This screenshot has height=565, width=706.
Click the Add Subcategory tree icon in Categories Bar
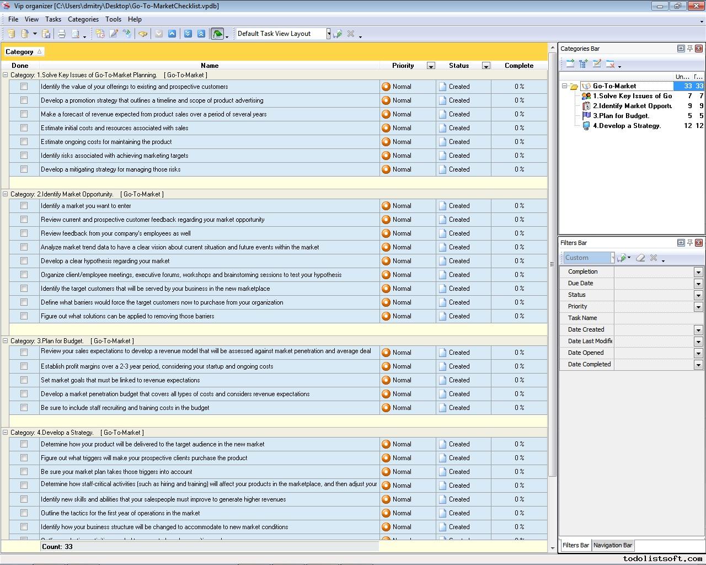coord(583,64)
